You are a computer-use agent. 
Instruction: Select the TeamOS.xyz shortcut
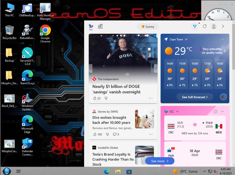point(27,77)
